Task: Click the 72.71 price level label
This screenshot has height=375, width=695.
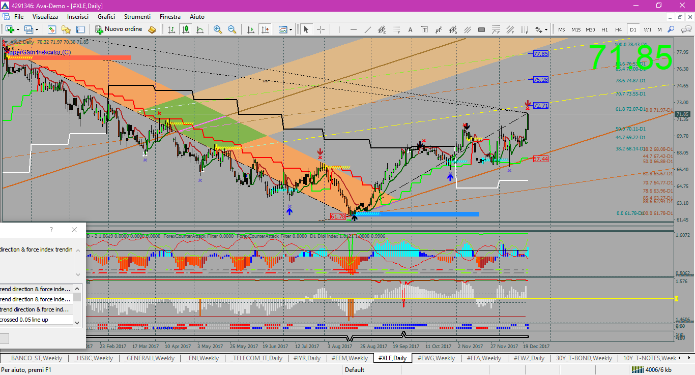Action: 540,106
